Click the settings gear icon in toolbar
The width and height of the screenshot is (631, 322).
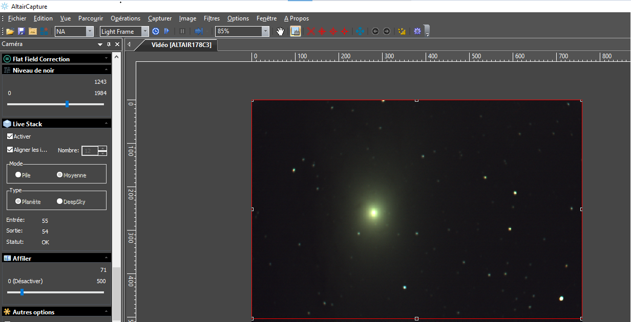click(417, 31)
